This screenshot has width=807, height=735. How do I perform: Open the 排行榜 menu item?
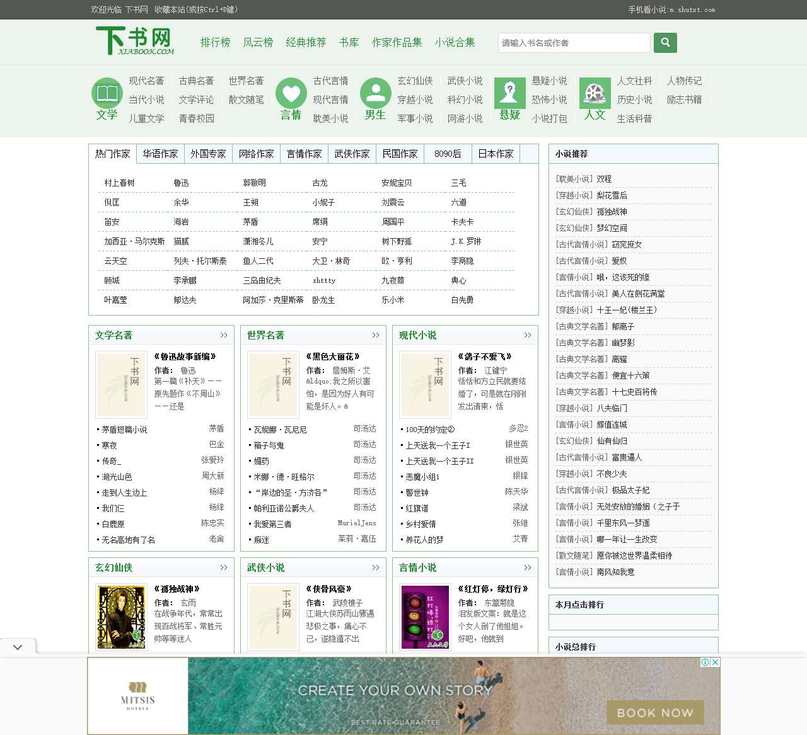point(215,43)
